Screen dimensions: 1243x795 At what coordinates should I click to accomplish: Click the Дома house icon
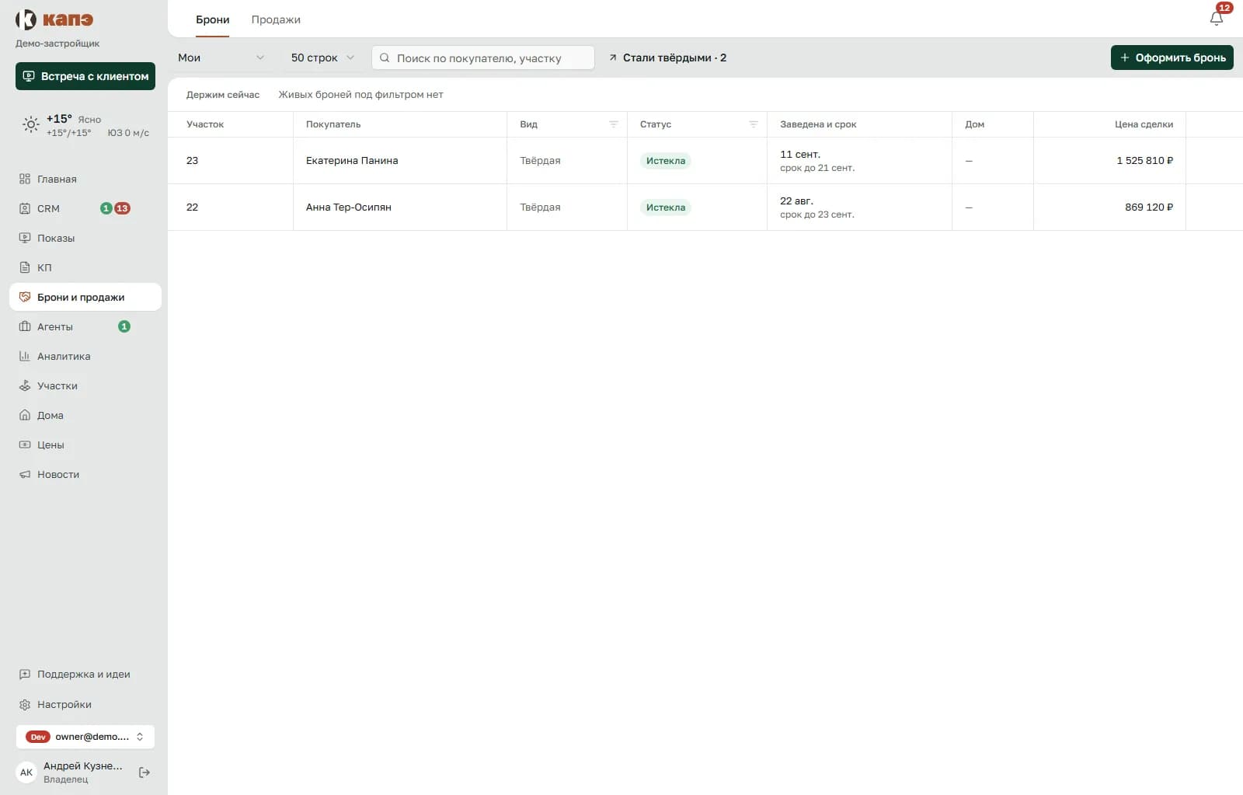(25, 415)
